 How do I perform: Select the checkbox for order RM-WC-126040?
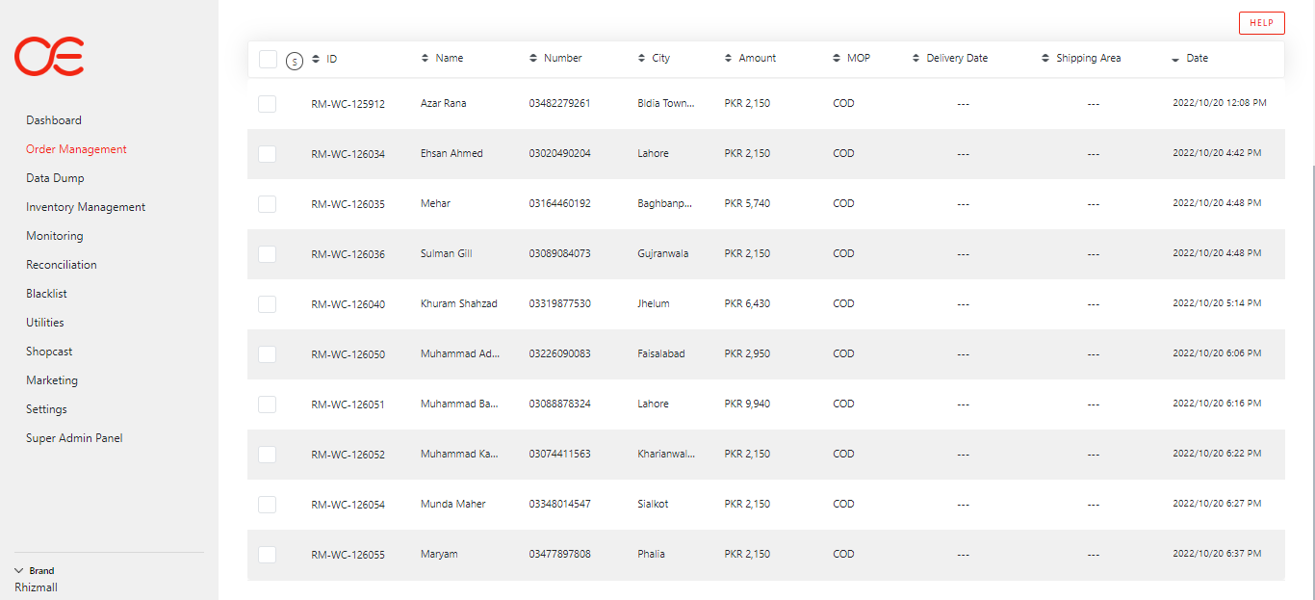pyautogui.click(x=267, y=304)
